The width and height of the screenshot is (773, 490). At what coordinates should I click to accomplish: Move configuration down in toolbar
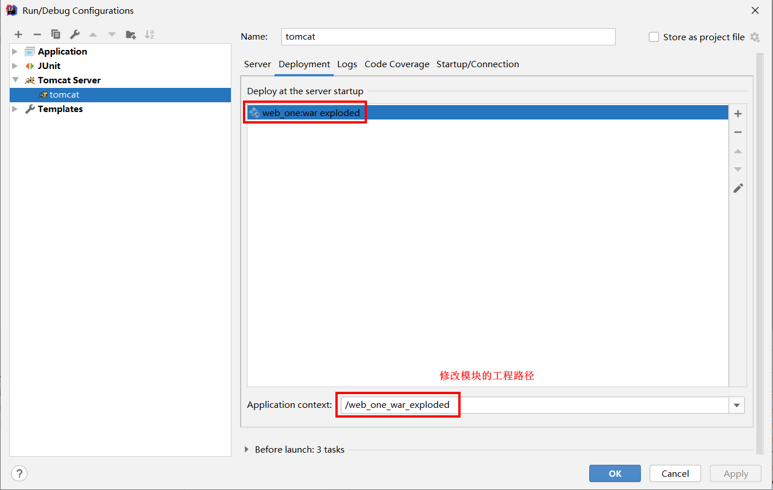pyautogui.click(x=112, y=34)
